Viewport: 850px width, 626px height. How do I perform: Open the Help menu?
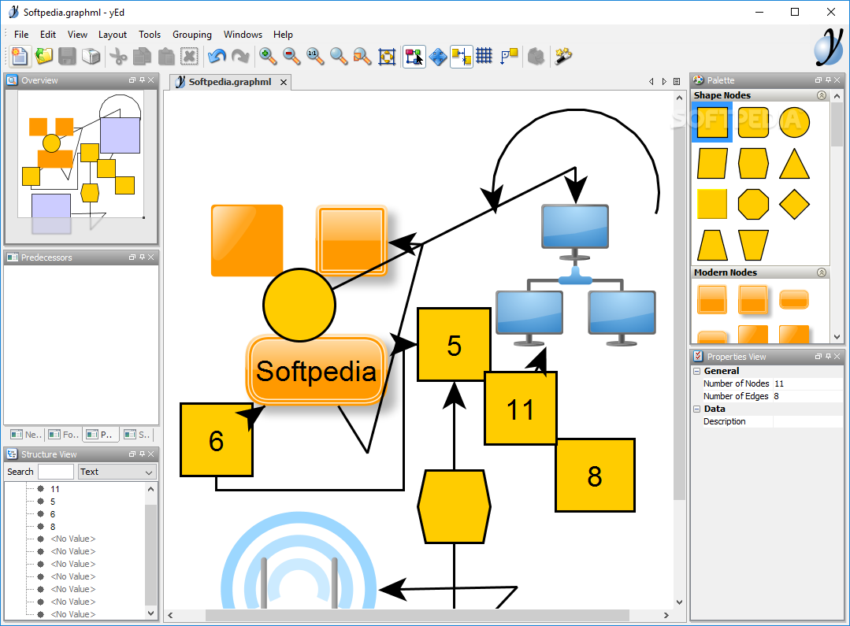(283, 34)
